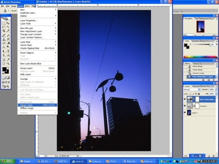Screen dimensions: 219x164
Task: Reset default foreground and background colors
Action: tap(3, 73)
